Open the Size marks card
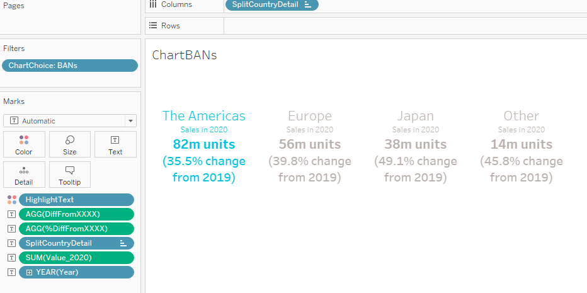The height and width of the screenshot is (293, 587). pos(70,144)
